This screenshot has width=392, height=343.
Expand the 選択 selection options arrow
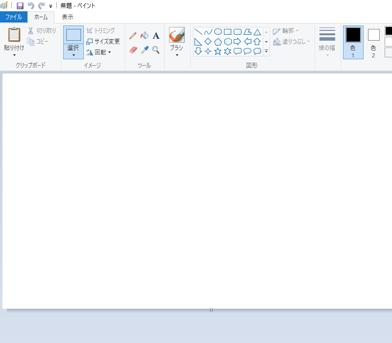(x=73, y=55)
